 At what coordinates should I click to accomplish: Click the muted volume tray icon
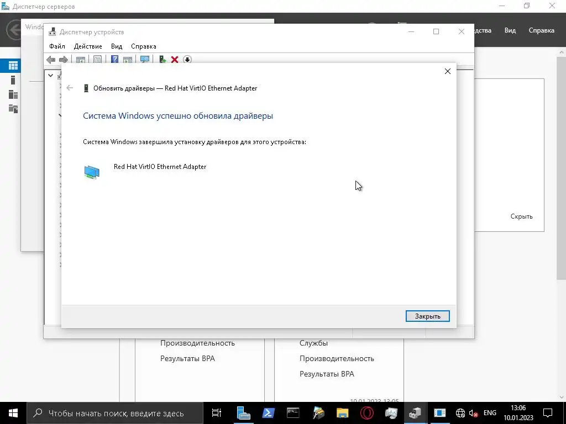[x=473, y=413]
